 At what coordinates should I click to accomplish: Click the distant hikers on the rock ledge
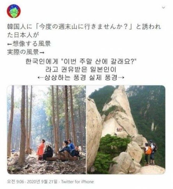pyautogui.click(x=119, y=130)
